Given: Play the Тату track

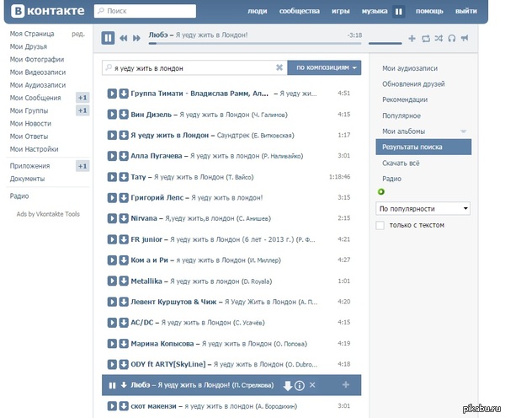Looking at the screenshot, I should pyautogui.click(x=112, y=177).
